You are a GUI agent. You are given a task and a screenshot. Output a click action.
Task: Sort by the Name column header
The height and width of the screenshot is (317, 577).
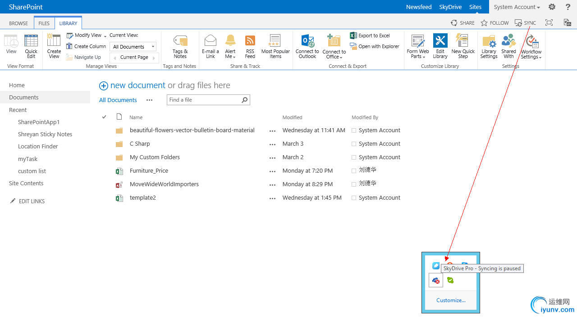pyautogui.click(x=136, y=117)
